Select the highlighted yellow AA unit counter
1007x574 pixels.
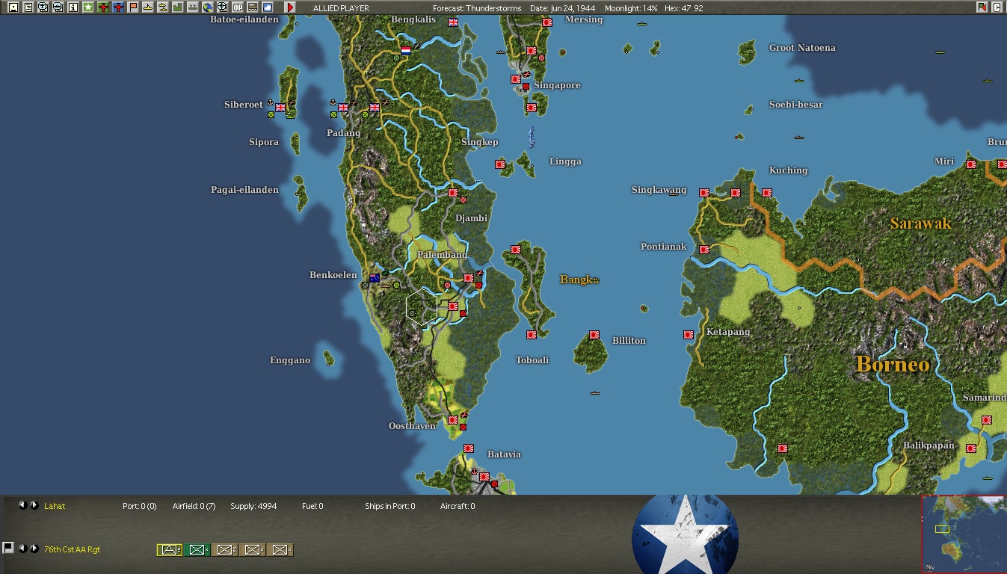tap(170, 550)
